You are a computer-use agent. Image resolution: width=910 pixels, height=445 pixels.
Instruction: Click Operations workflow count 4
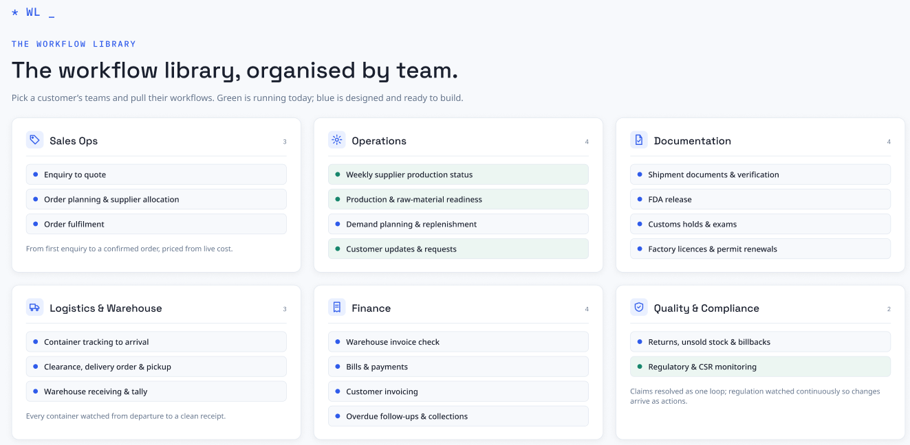click(587, 142)
